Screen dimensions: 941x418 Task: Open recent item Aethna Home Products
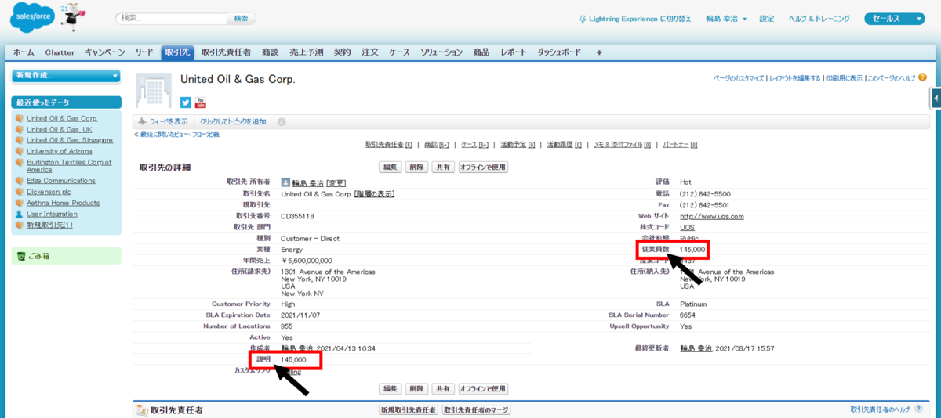63,203
